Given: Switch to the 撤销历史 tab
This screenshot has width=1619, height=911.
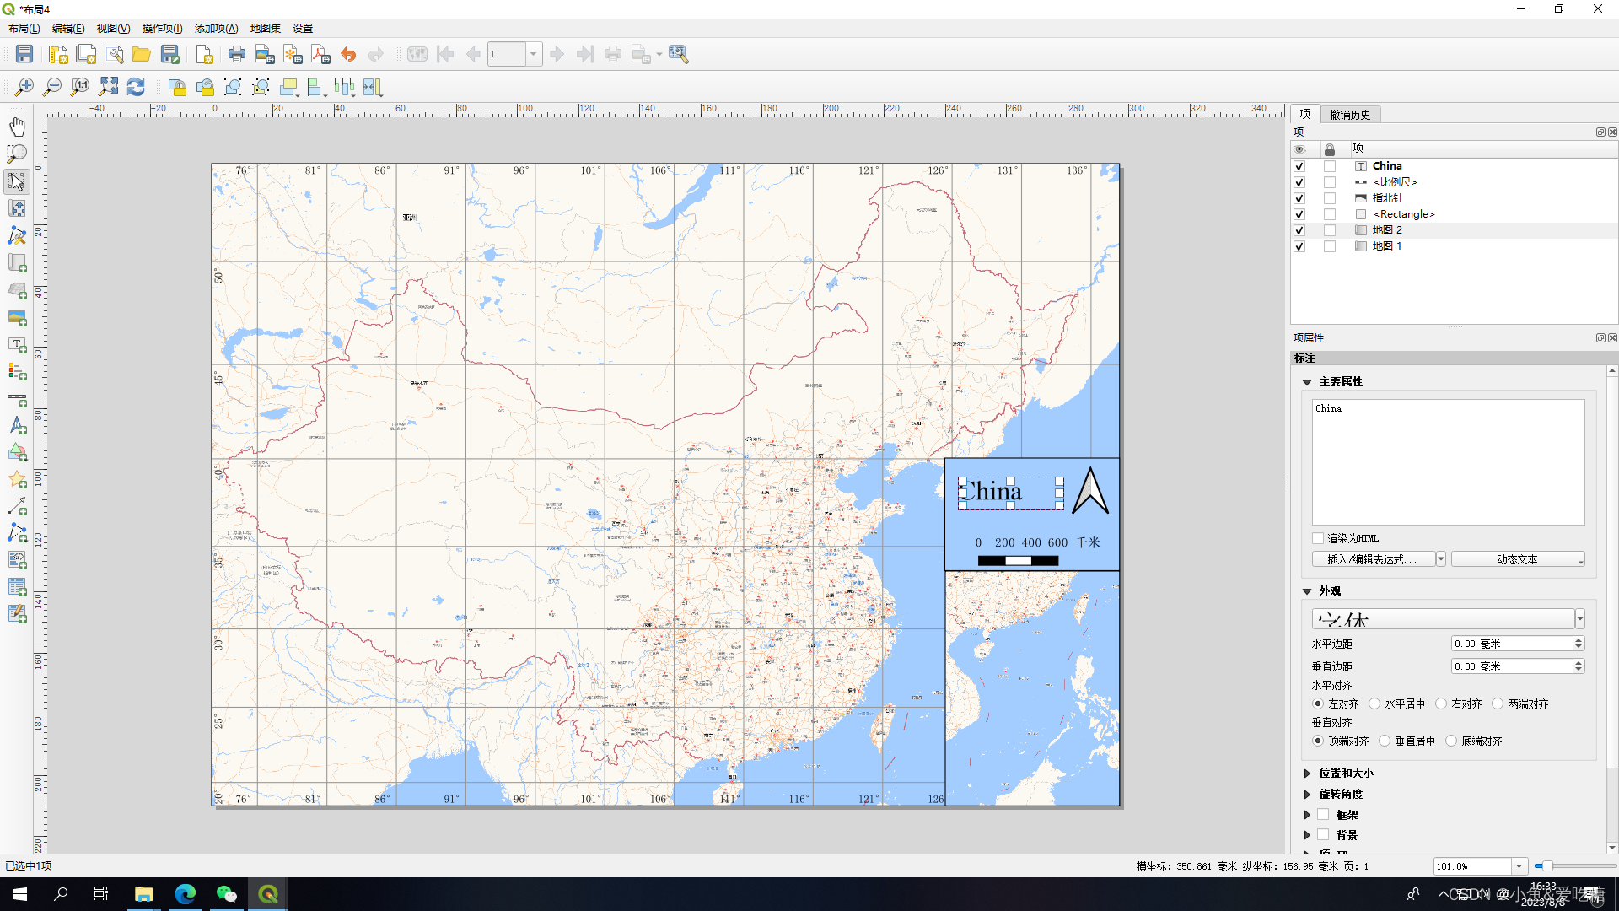Looking at the screenshot, I should [1350, 115].
